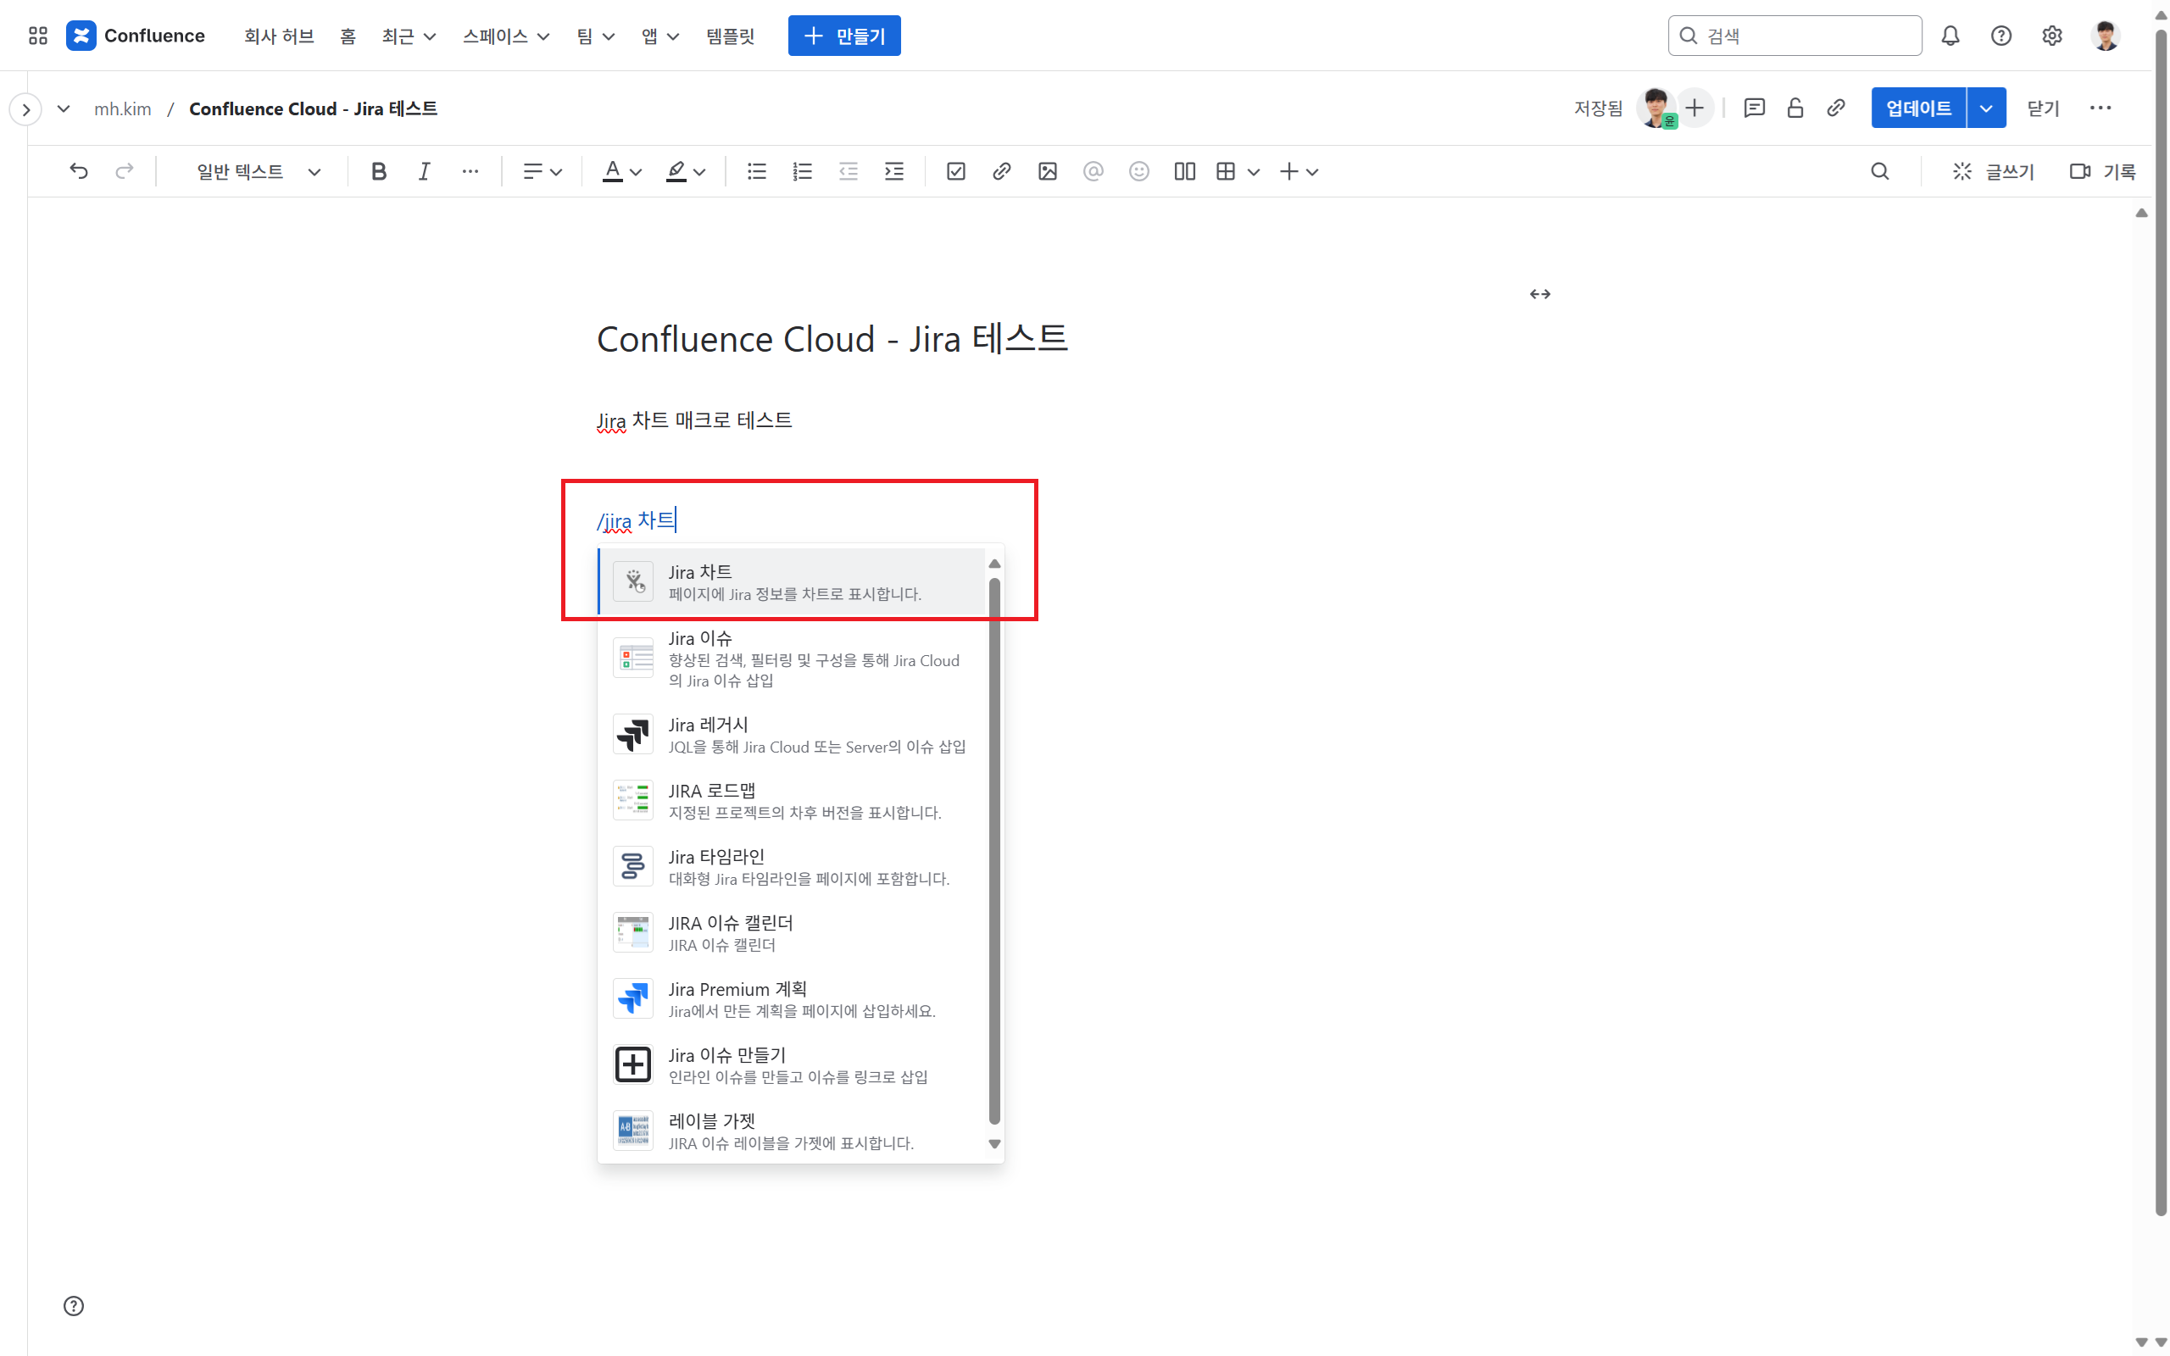2170x1356 pixels.
Task: Redo the last edit
Action: point(125,171)
